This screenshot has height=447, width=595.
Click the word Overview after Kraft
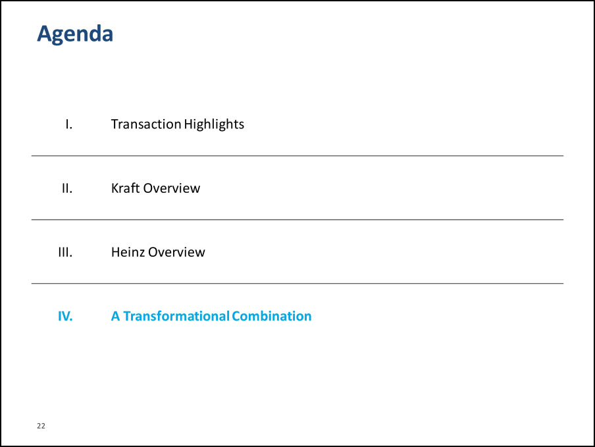[171, 188]
